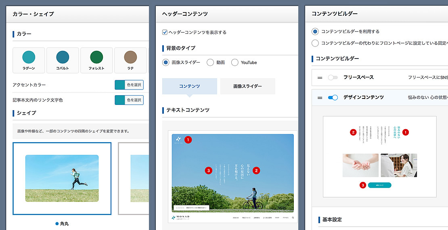Select the 角丸 shape thumbnail
The height and width of the screenshot is (230, 448).
coord(62,178)
